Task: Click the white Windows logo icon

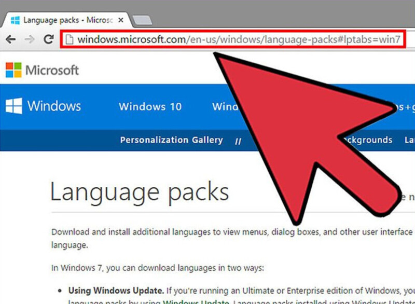Action: pyautogui.click(x=14, y=106)
